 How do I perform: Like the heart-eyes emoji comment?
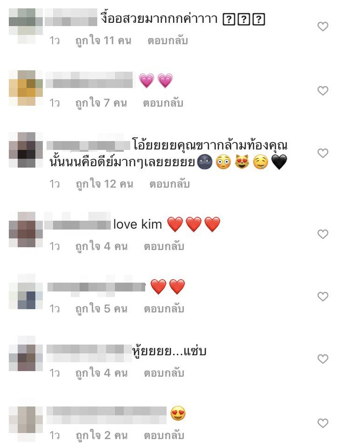click(323, 423)
